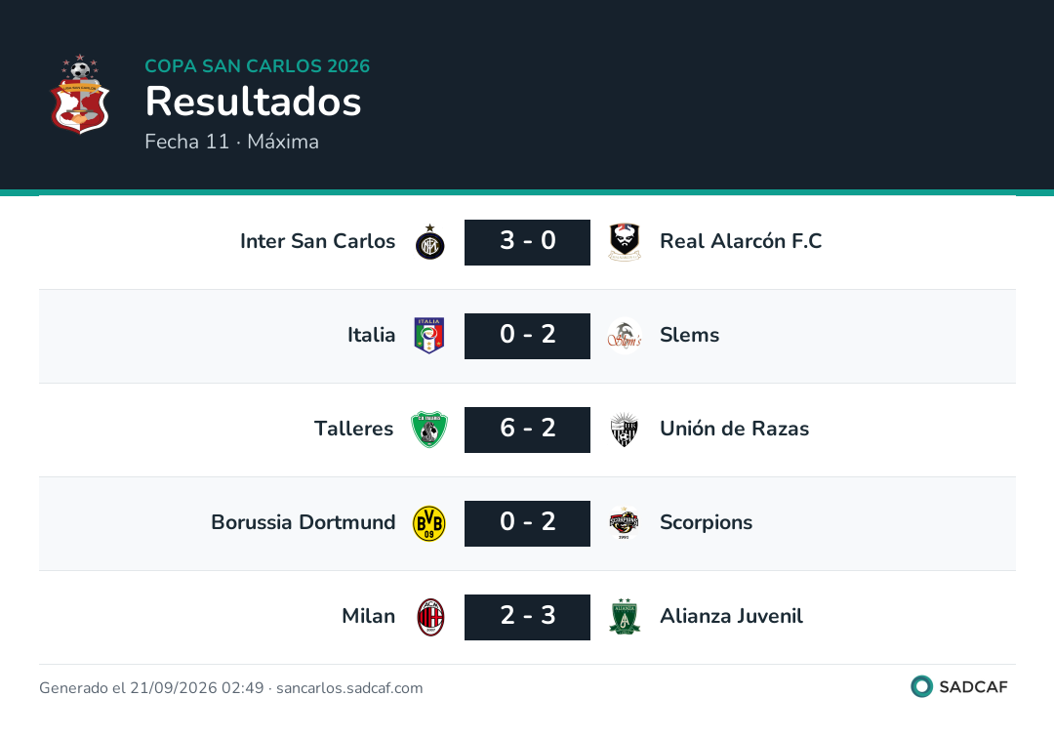Click the sancarlos.sadcaf.com footer text

pyautogui.click(x=349, y=688)
